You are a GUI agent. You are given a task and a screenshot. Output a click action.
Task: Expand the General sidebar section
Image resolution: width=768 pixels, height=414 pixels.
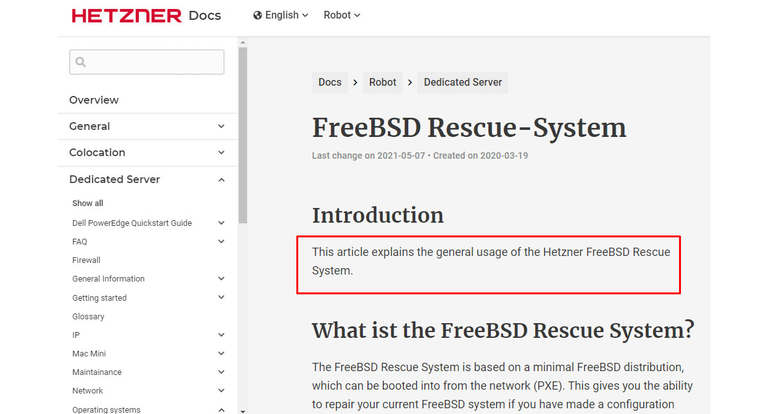pyautogui.click(x=147, y=127)
